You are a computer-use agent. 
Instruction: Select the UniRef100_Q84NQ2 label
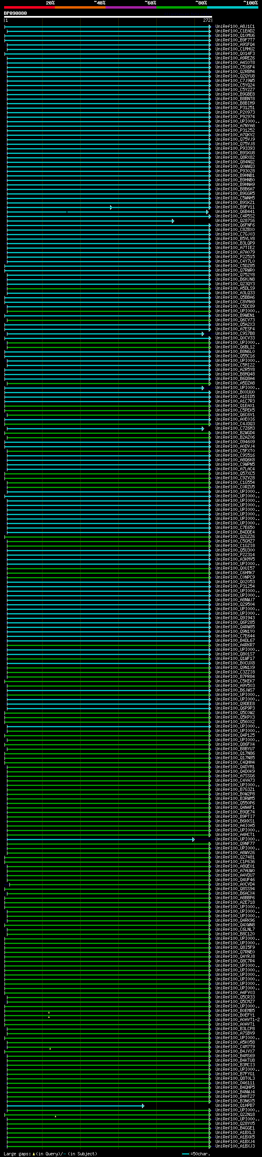click(235, 162)
